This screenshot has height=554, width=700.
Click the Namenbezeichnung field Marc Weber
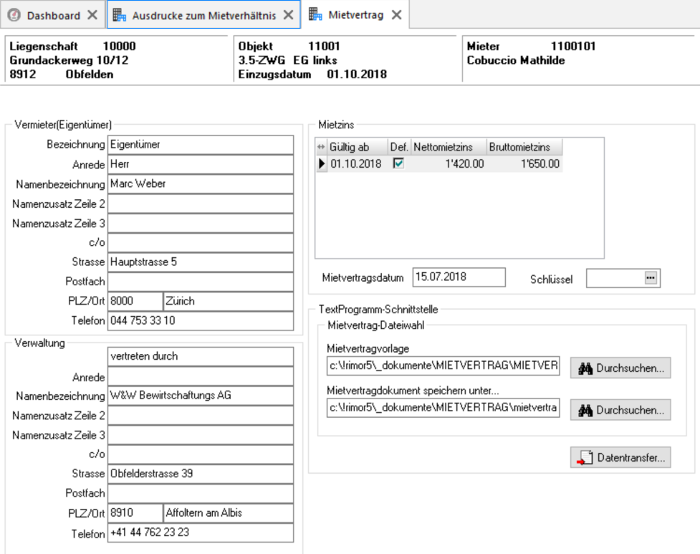tap(201, 184)
